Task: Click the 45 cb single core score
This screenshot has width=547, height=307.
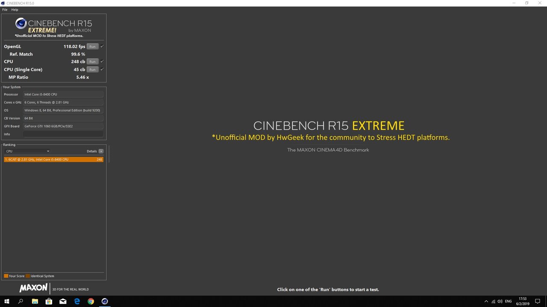Action: tap(79, 70)
